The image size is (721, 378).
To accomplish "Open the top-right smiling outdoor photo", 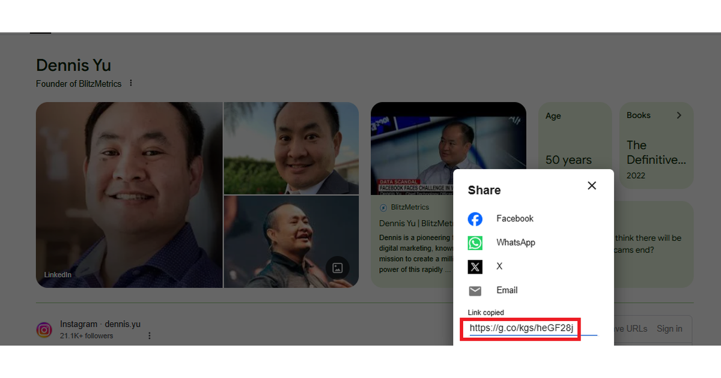I will click(x=291, y=148).
